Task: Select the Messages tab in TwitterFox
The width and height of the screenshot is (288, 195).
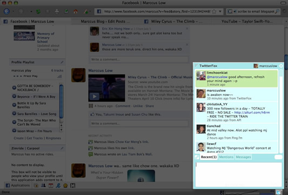Action: [x=243, y=157]
